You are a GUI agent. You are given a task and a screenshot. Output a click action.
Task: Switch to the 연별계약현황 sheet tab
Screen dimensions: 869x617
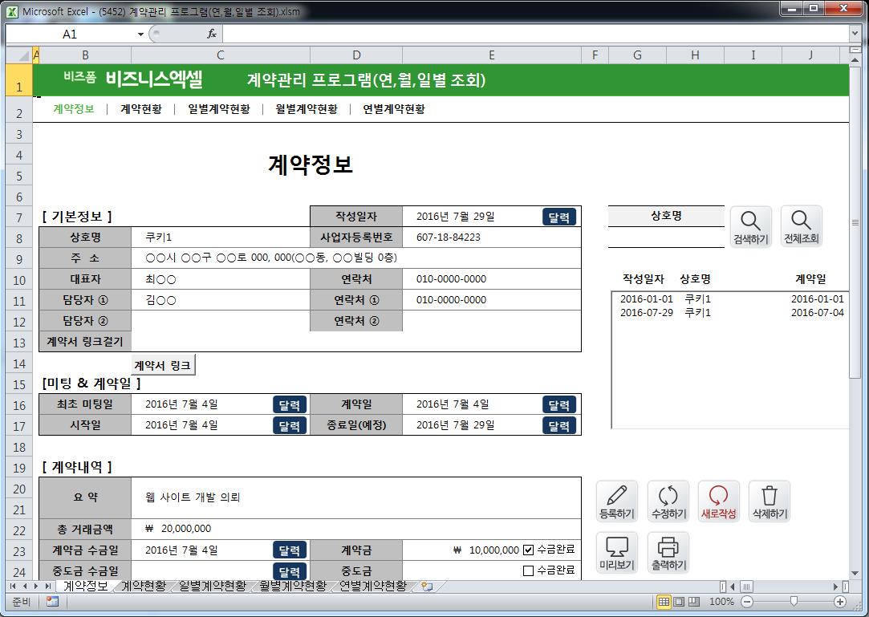pos(373,586)
